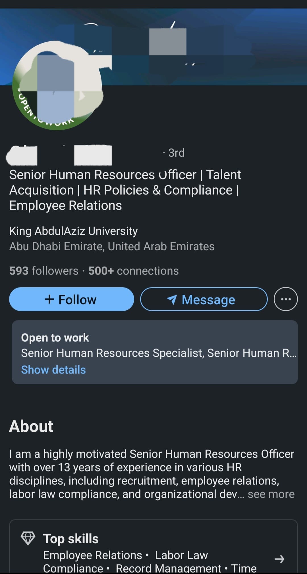307x574 pixels.
Task: Expand About text with see more
Action: click(x=271, y=494)
